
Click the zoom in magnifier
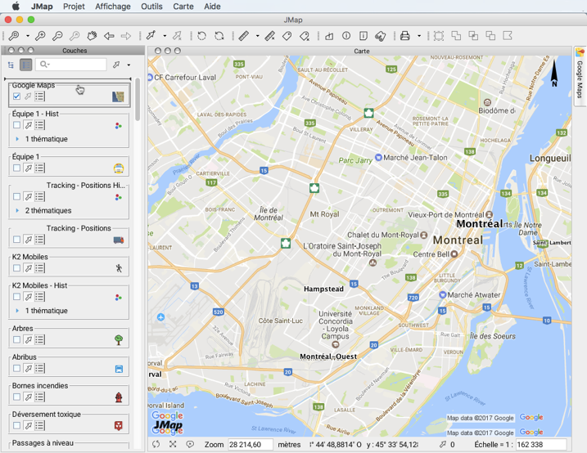tap(40, 36)
